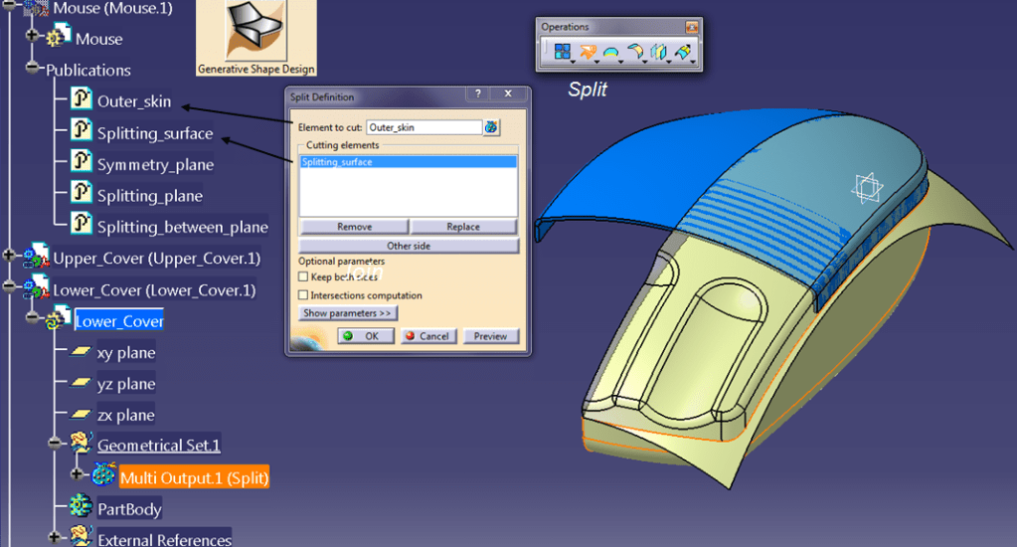Screen dimensions: 1017x547
Task: Click the Preview button in Split Definition
Action: 490,336
